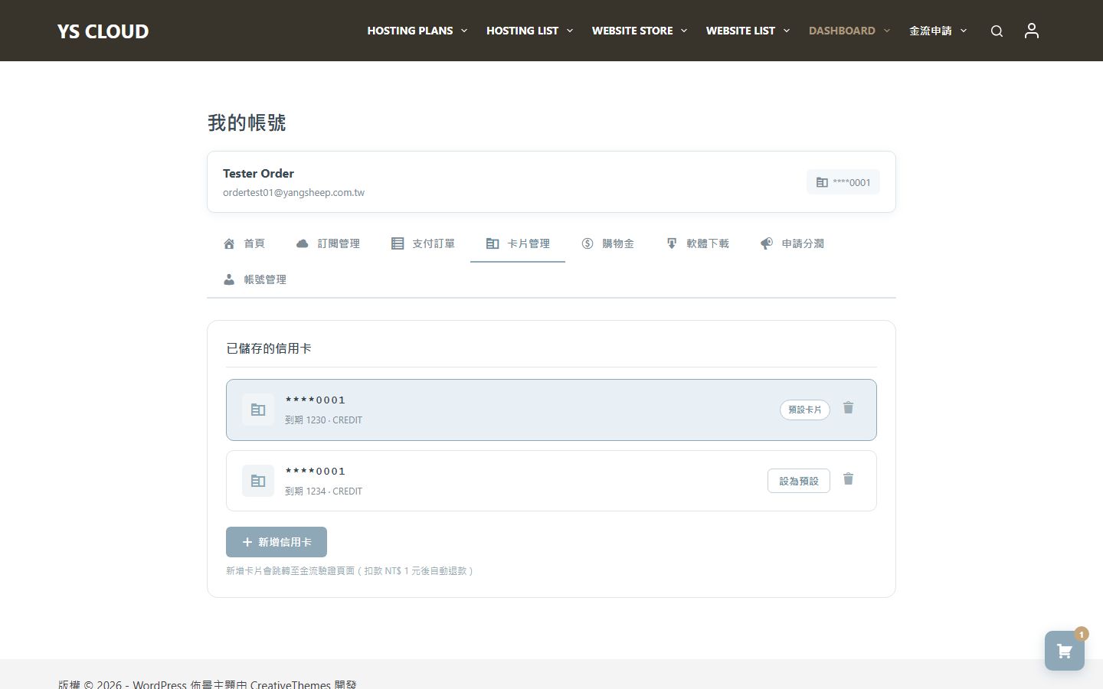
Task: Click the card icon of the 1230 card
Action: coord(258,410)
